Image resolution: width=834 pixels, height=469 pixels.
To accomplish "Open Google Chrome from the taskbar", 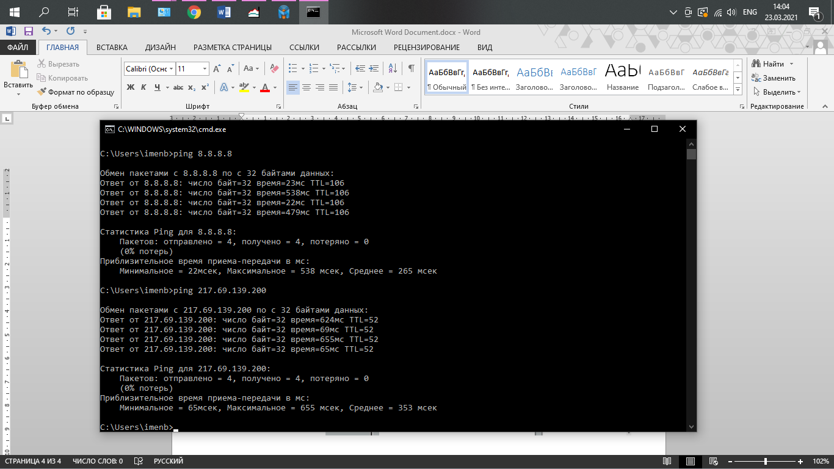I will (x=194, y=12).
